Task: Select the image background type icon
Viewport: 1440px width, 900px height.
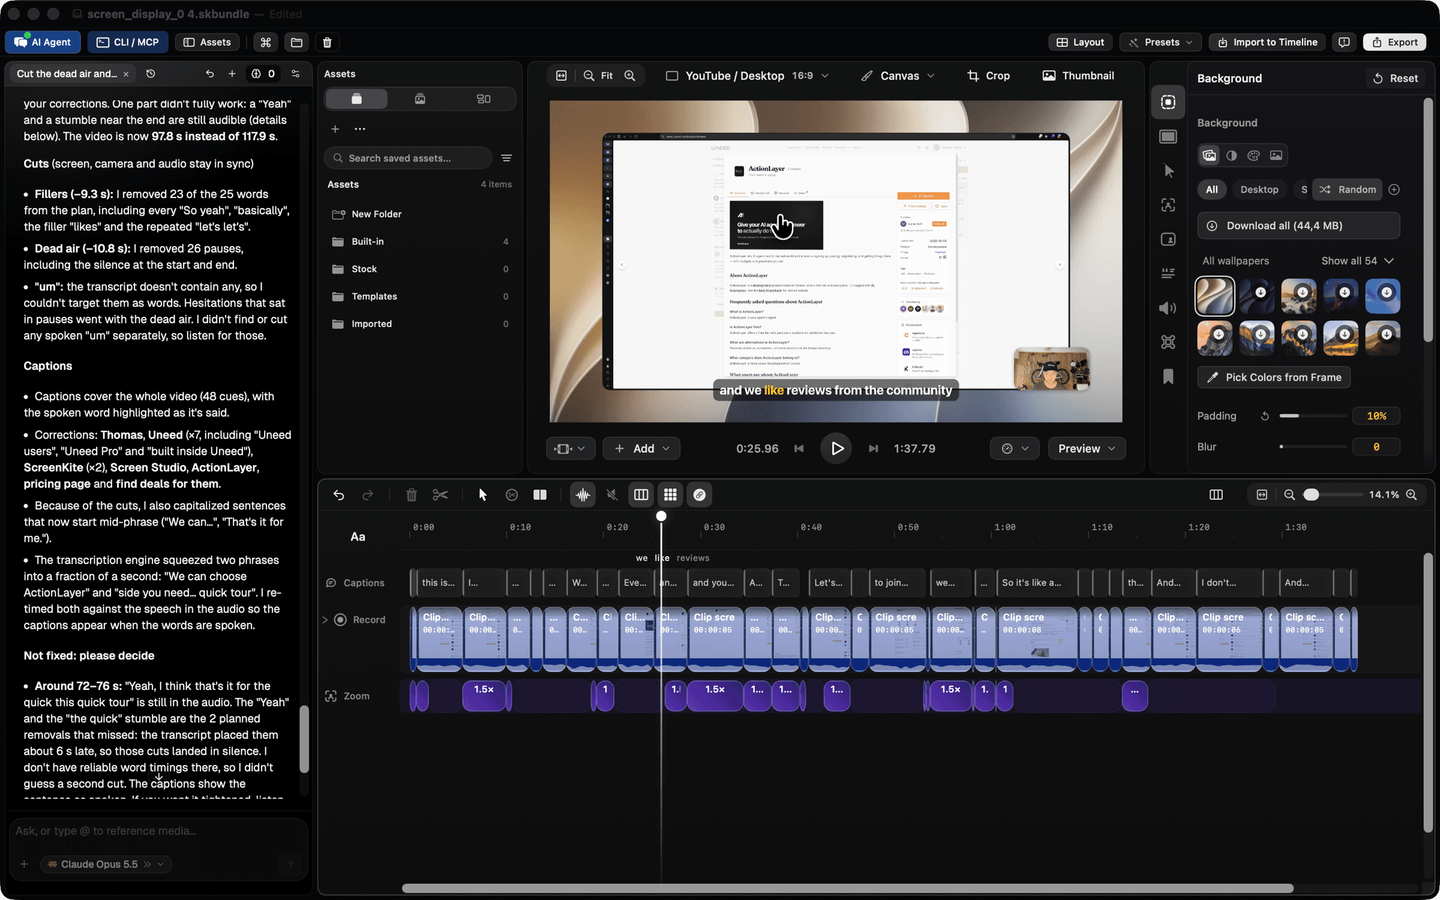Action: (1276, 155)
